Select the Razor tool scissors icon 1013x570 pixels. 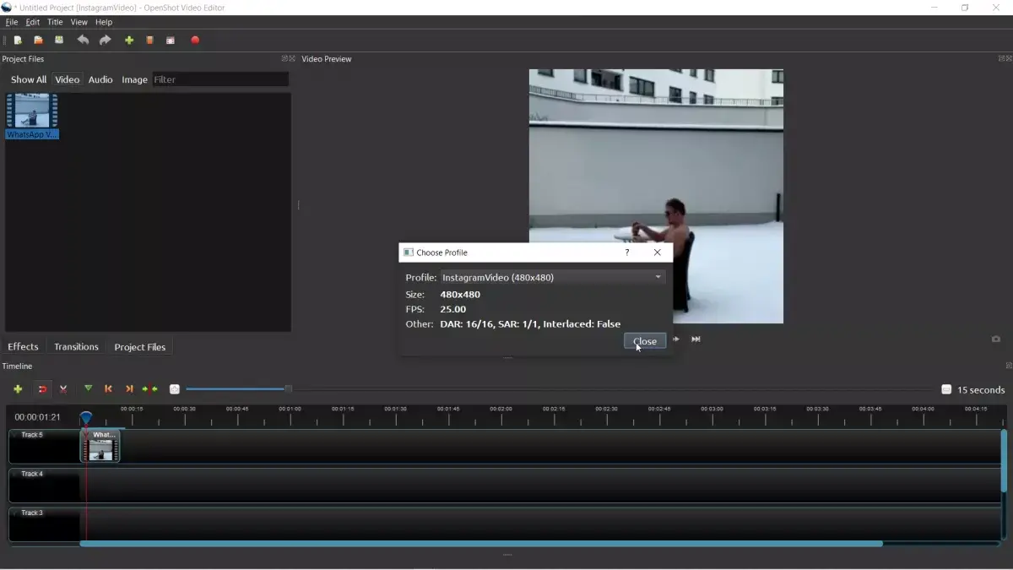(x=63, y=389)
